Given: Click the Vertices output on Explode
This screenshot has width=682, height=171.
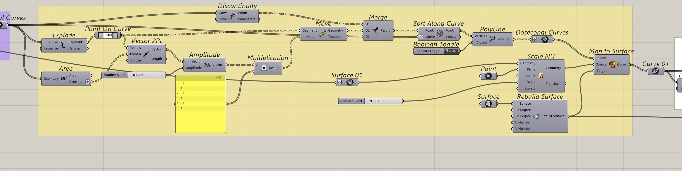Looking at the screenshot, I should [x=74, y=48].
